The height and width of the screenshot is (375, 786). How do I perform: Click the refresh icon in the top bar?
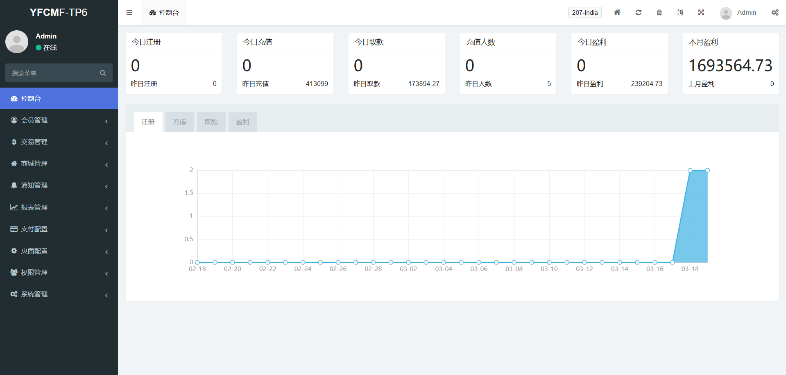tap(638, 13)
